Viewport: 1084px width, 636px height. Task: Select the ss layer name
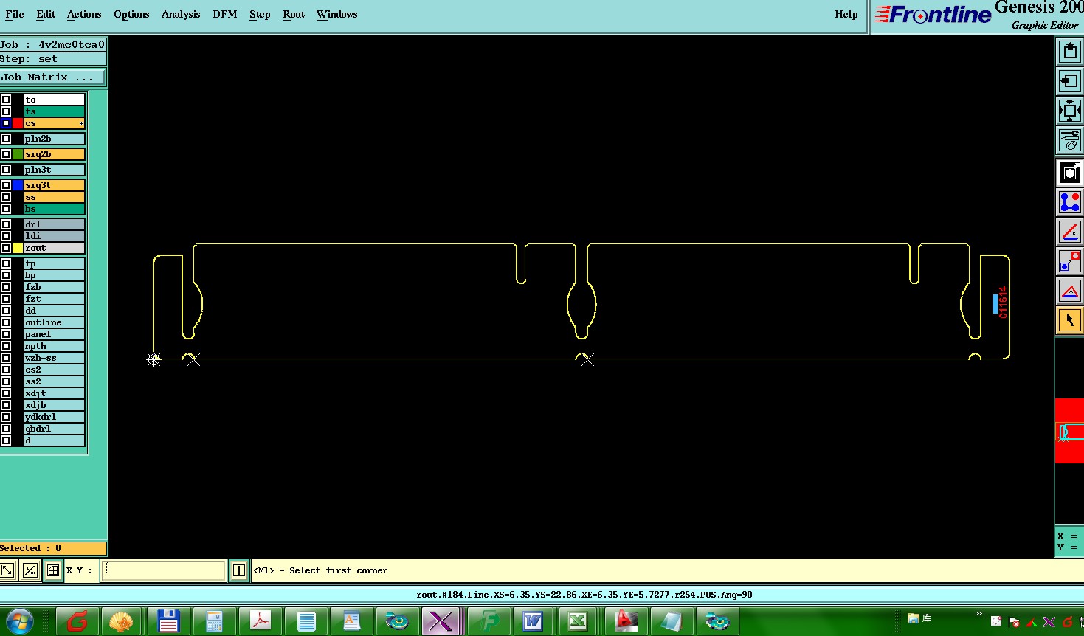(x=54, y=197)
